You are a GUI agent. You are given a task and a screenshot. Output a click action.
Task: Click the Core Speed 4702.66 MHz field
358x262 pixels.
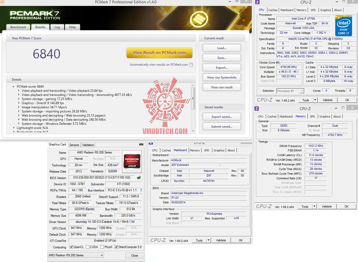pos(289,67)
